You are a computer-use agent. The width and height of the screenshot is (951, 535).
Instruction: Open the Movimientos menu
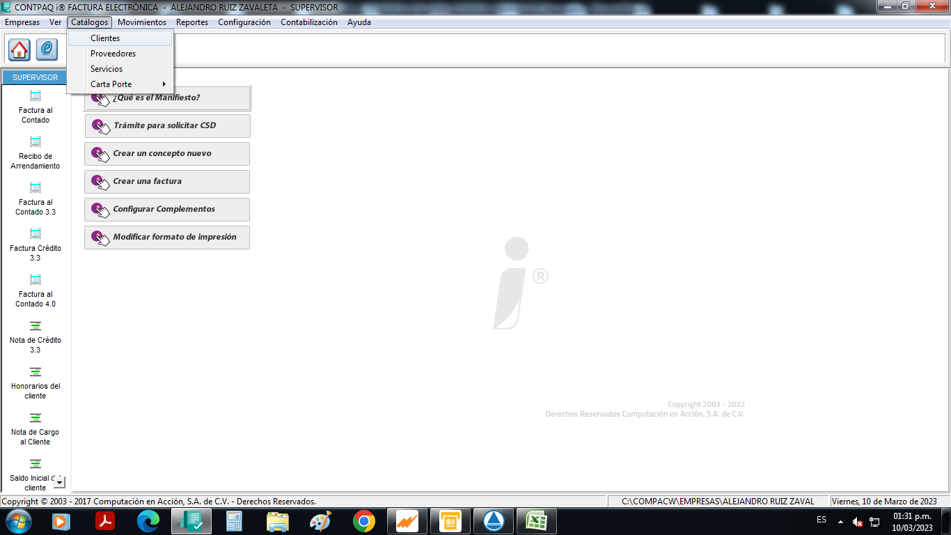142,22
